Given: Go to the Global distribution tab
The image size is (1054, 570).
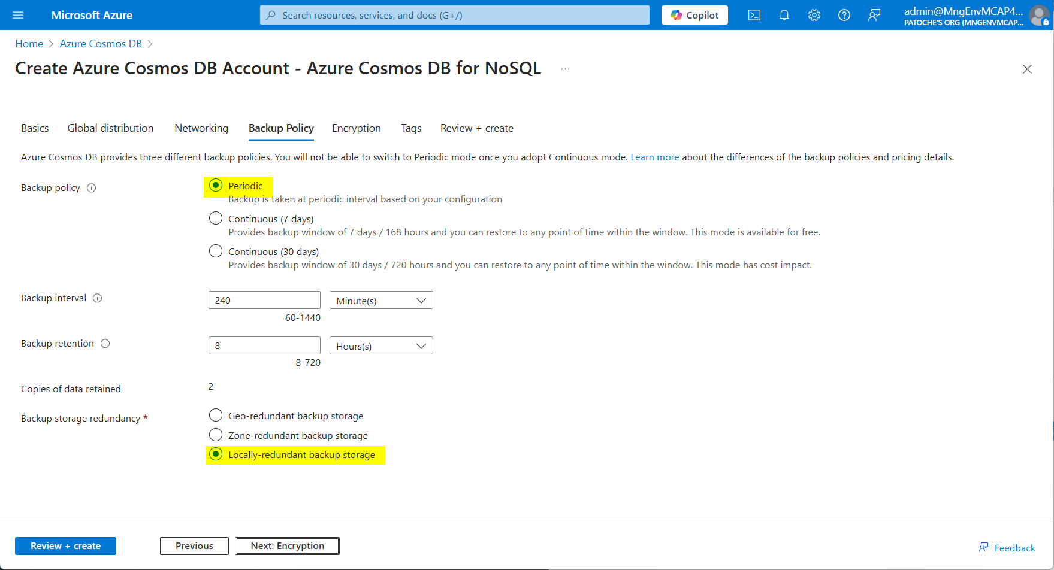Looking at the screenshot, I should (110, 128).
